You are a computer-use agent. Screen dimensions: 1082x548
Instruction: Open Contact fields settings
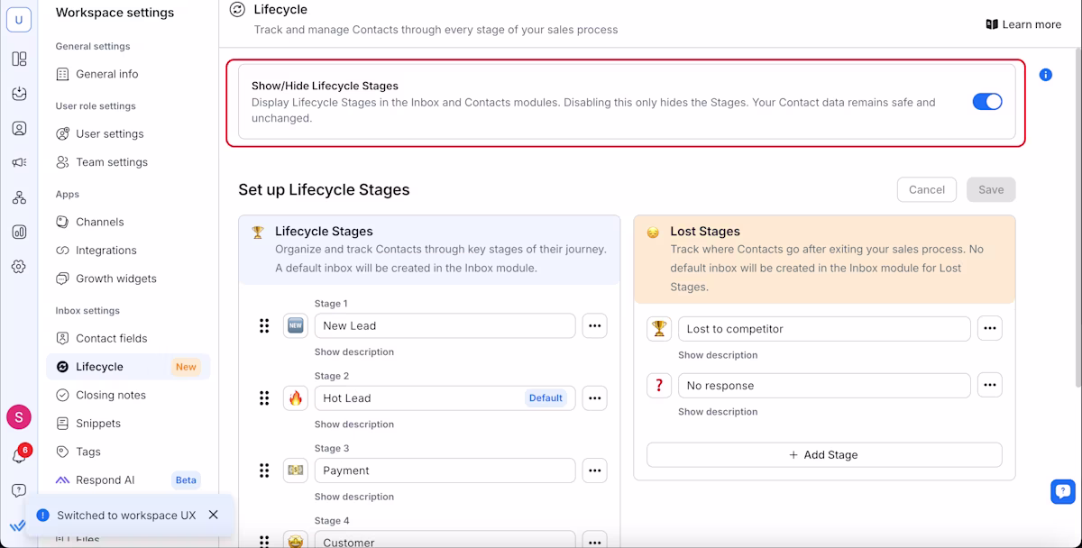coord(128,338)
